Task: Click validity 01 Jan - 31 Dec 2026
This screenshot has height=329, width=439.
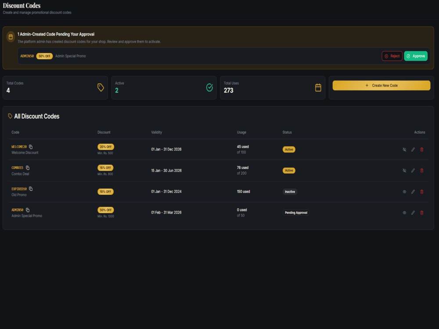Action: click(166, 150)
